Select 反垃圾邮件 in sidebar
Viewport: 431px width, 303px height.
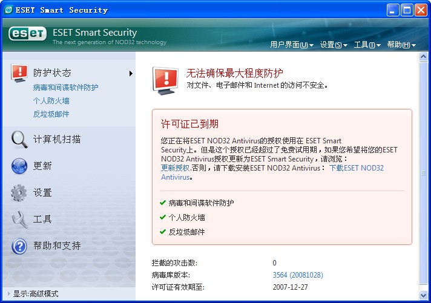[51, 114]
